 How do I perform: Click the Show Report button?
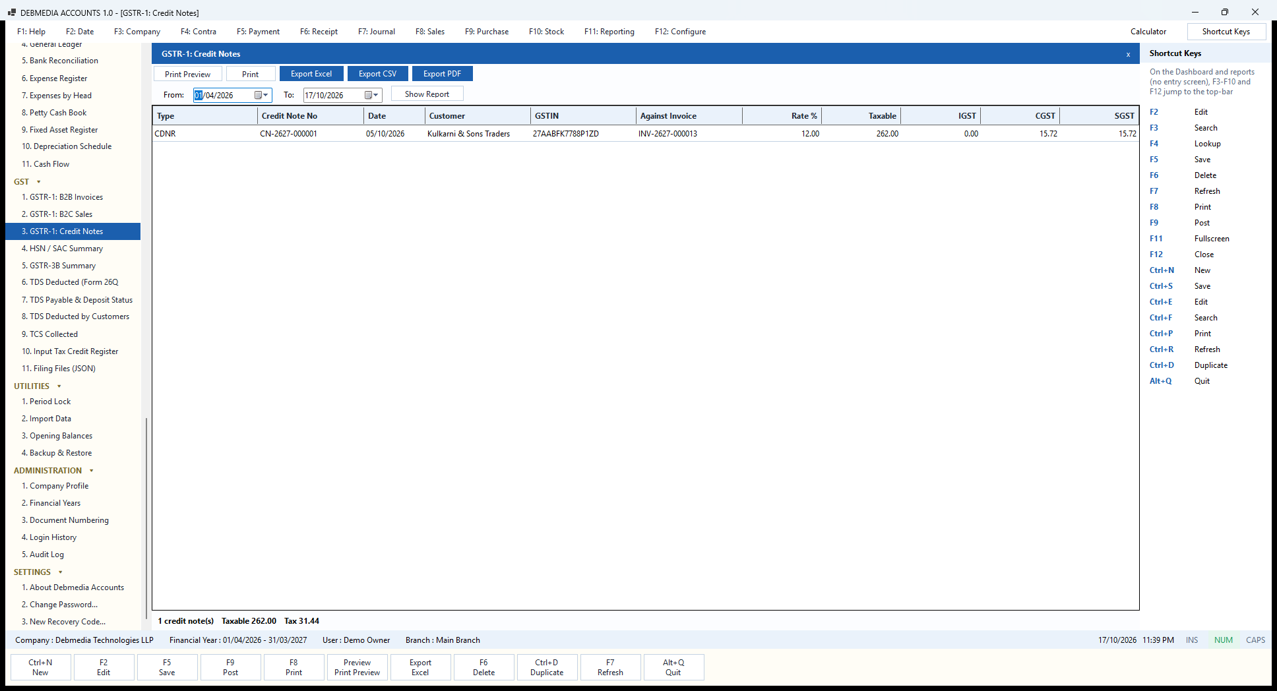coord(427,94)
